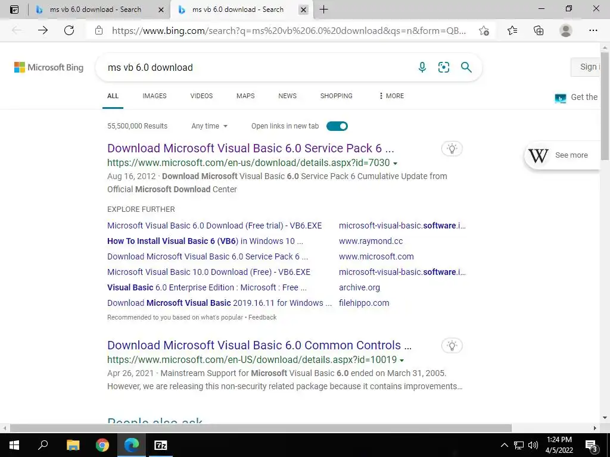Image resolution: width=610 pixels, height=457 pixels.
Task: Expand the Any time filter dropdown
Action: [209, 126]
